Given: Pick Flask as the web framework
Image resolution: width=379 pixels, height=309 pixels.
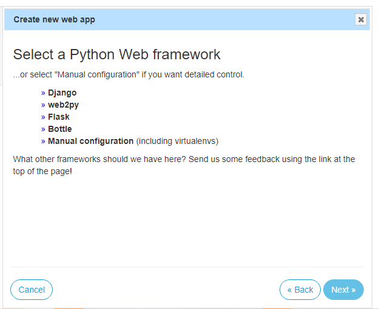Looking at the screenshot, I should point(59,117).
